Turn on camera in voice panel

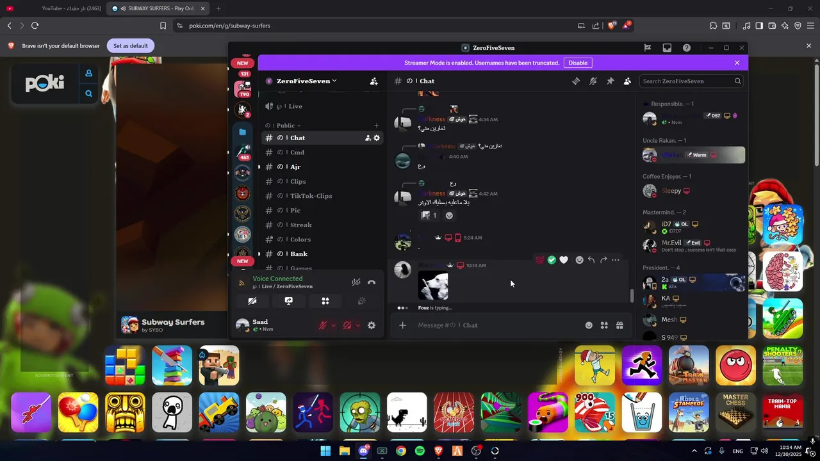pos(252,301)
